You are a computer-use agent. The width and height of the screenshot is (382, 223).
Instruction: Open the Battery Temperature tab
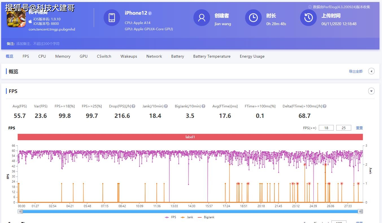pyautogui.click(x=212, y=56)
